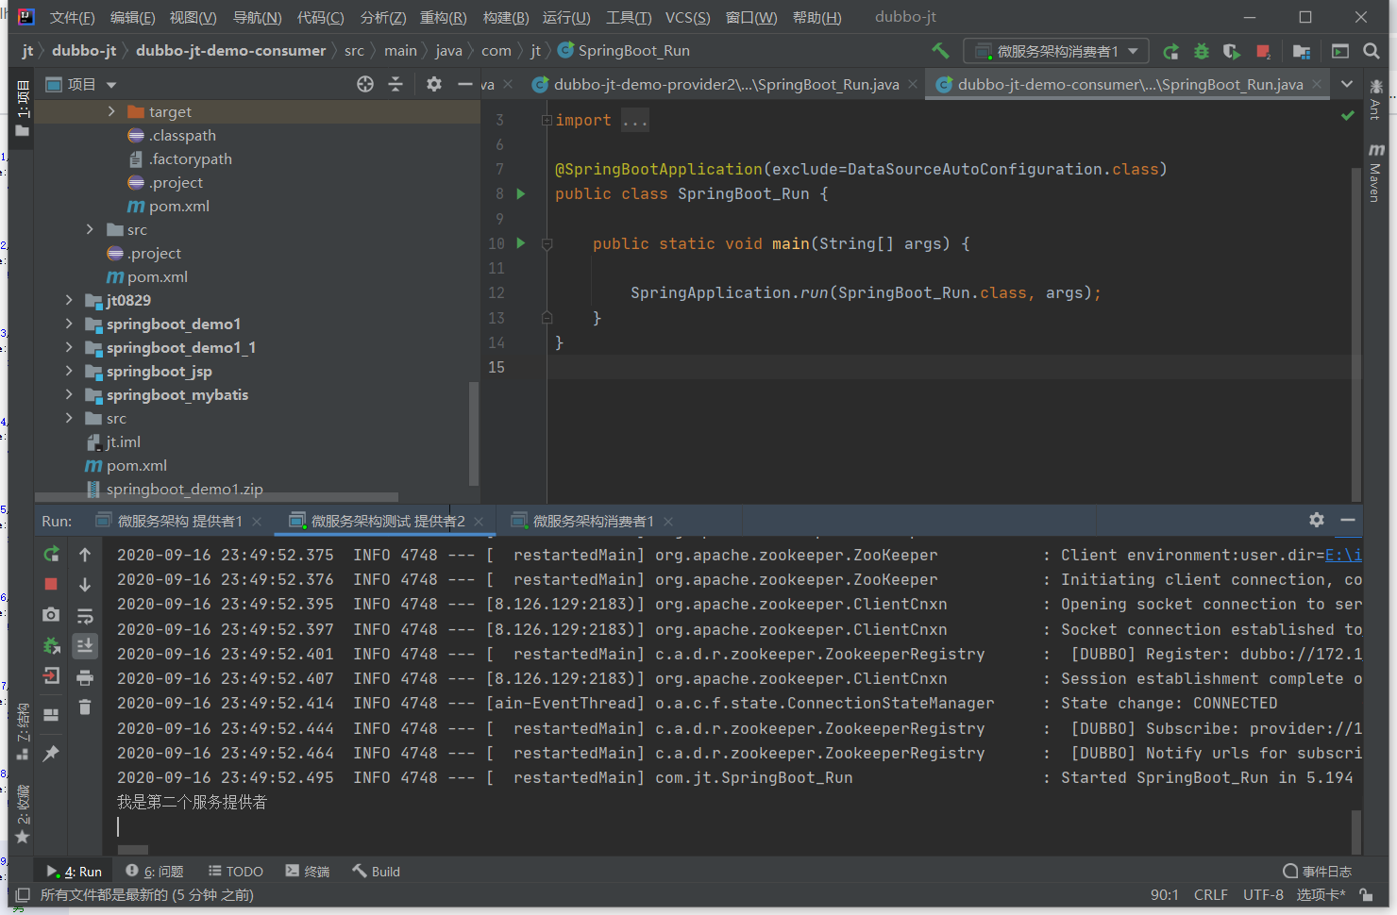Open the Project panel settings gear

coord(434,84)
